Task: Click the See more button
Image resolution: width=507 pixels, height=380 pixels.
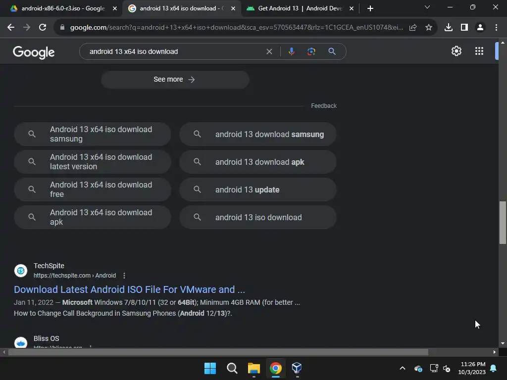Action: point(175,80)
